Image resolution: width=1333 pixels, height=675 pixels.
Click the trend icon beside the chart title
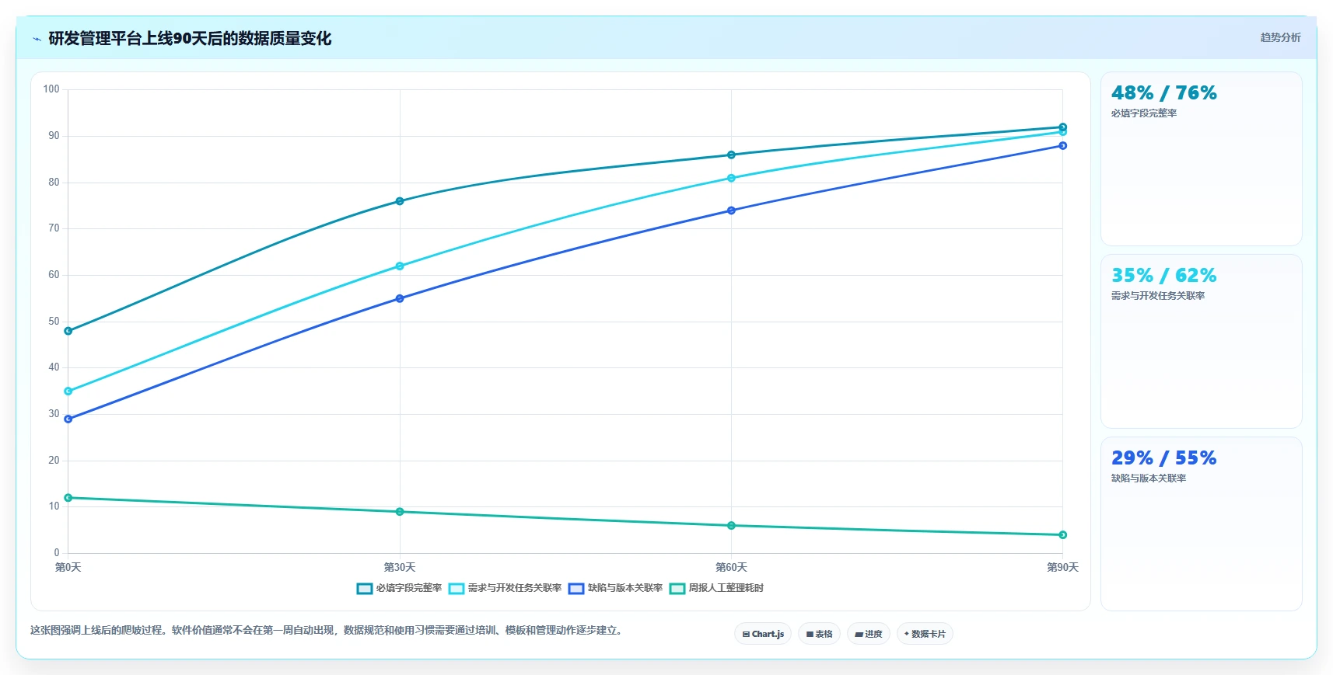[x=37, y=39]
